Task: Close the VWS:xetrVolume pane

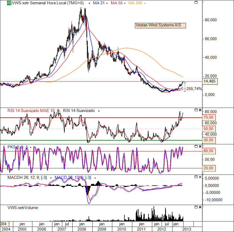Action: pos(200,207)
